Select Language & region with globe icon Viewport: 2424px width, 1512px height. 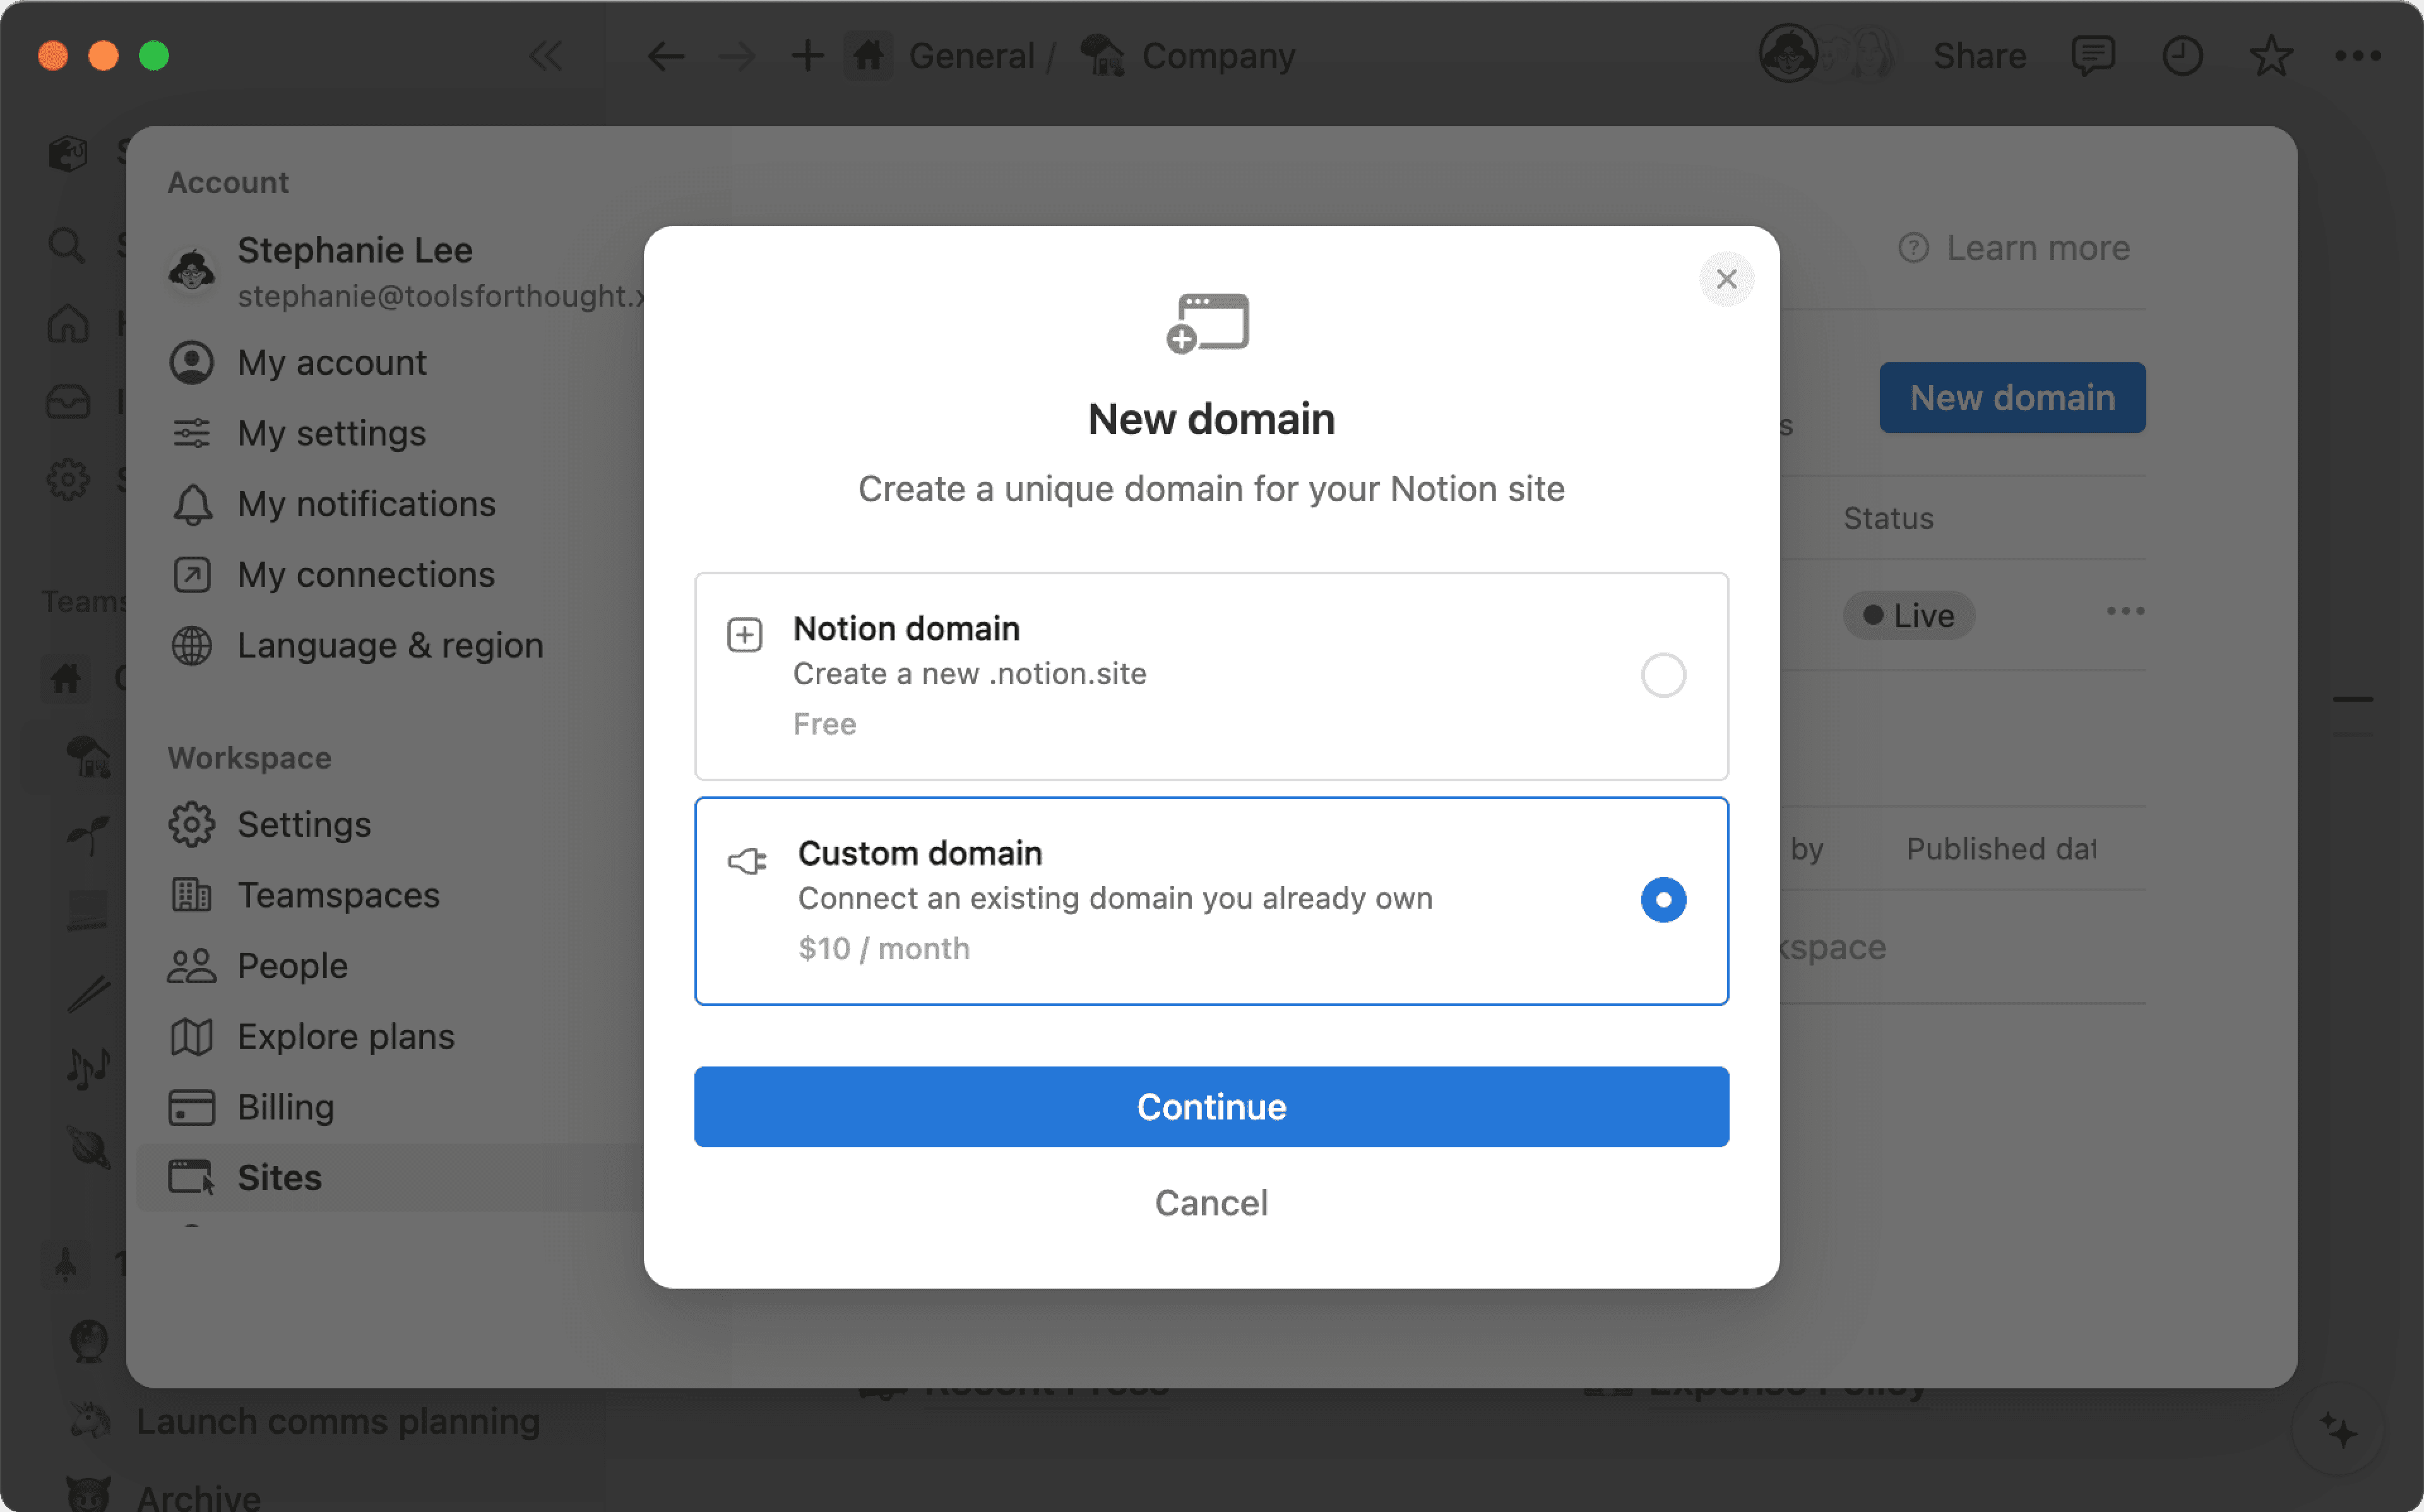[390, 645]
